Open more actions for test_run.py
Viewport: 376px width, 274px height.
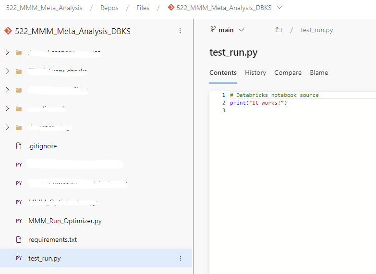pos(181,258)
